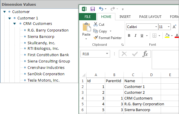Screen dimensions: 179x114
Task: Switch to the INSERT ribbon tab
Action: coord(125,17)
